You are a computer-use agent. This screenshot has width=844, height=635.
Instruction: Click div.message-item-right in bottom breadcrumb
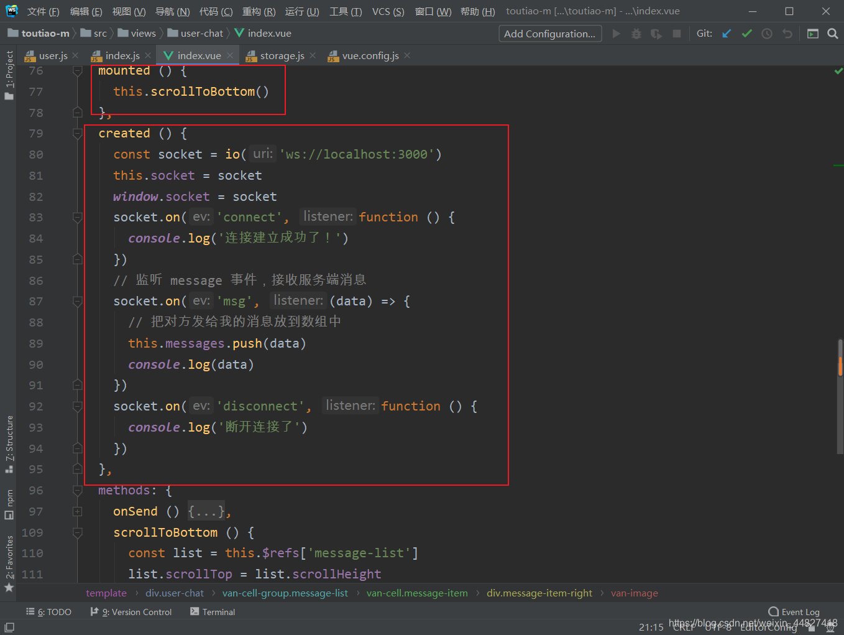pos(539,593)
